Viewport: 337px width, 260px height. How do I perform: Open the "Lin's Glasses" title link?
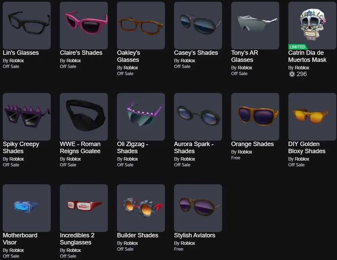pyautogui.click(x=21, y=53)
